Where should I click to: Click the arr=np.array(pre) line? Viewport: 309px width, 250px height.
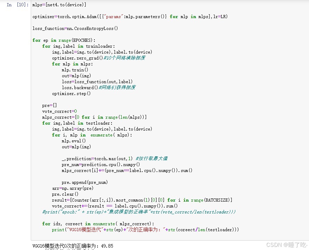73,188
